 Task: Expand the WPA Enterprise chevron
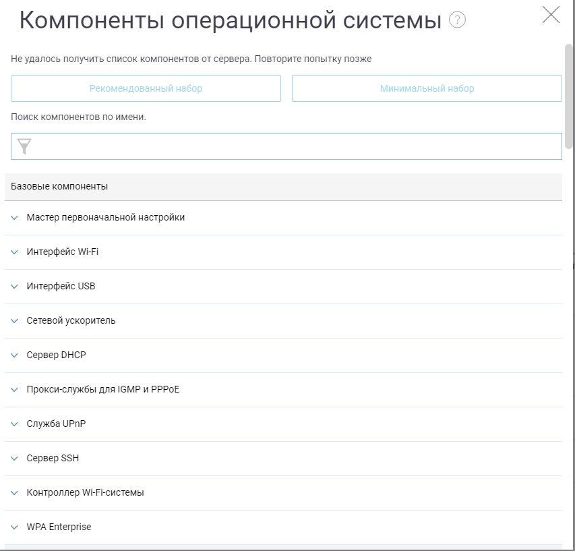coord(14,527)
